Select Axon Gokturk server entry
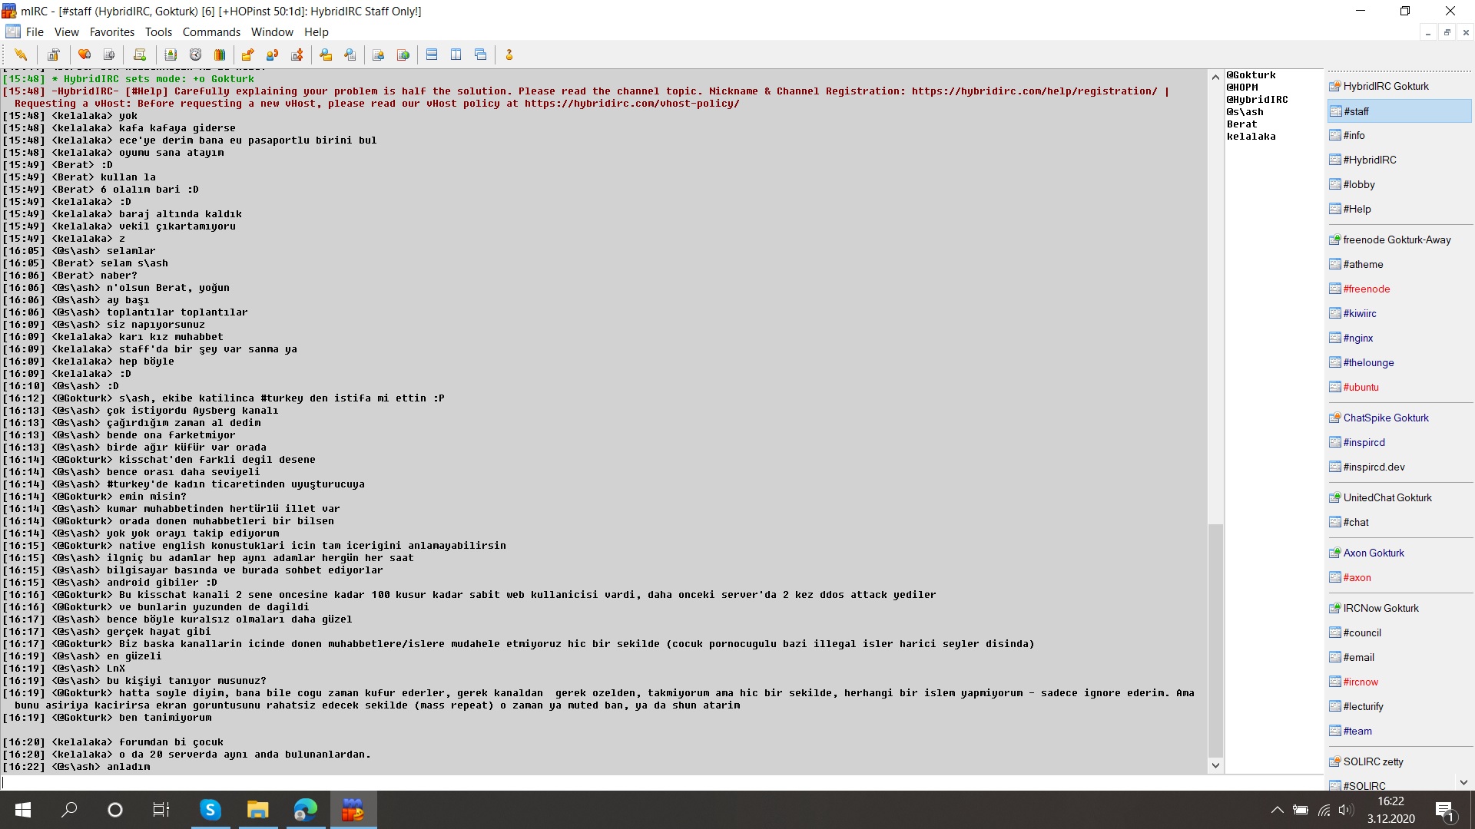The width and height of the screenshot is (1475, 829). (1399, 553)
